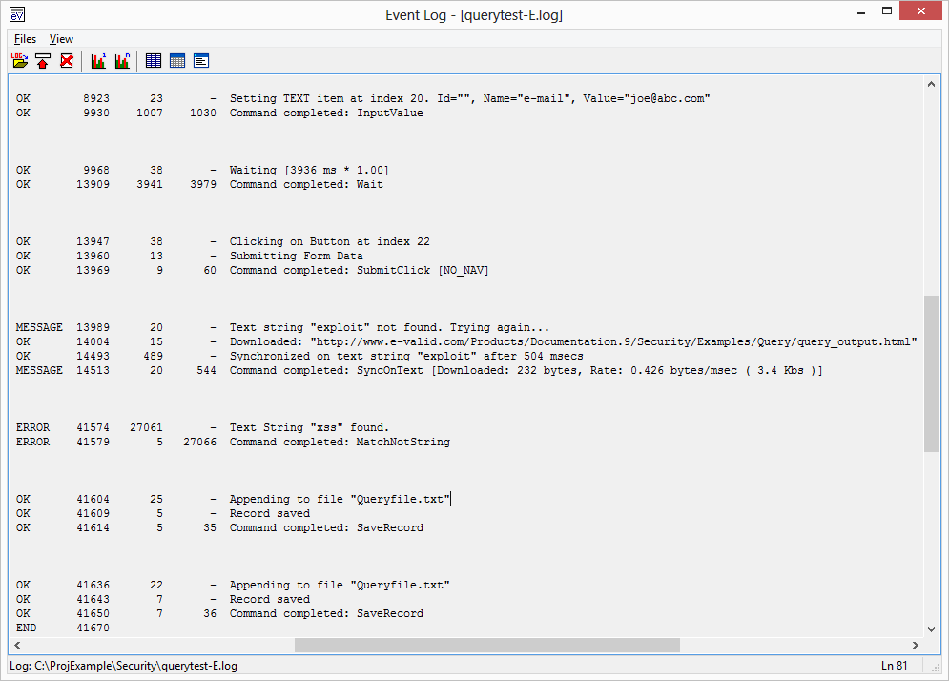The image size is (949, 681).
Task: Click the Downloaded query_output.html URL line
Action: tap(573, 342)
